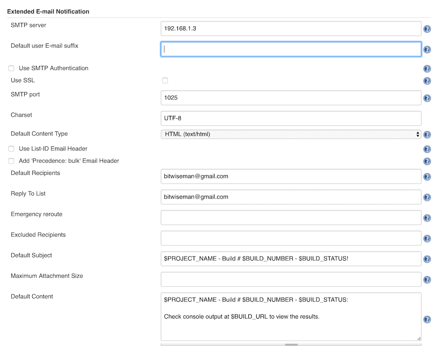Image resolution: width=437 pixels, height=349 pixels.
Task: Enable Add 'Precedence: bulk' Email Header
Action: 11,161
